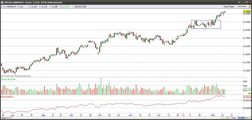Click the Volume del titolo label
The width and height of the screenshot is (252, 120).
pyautogui.click(x=8, y=79)
